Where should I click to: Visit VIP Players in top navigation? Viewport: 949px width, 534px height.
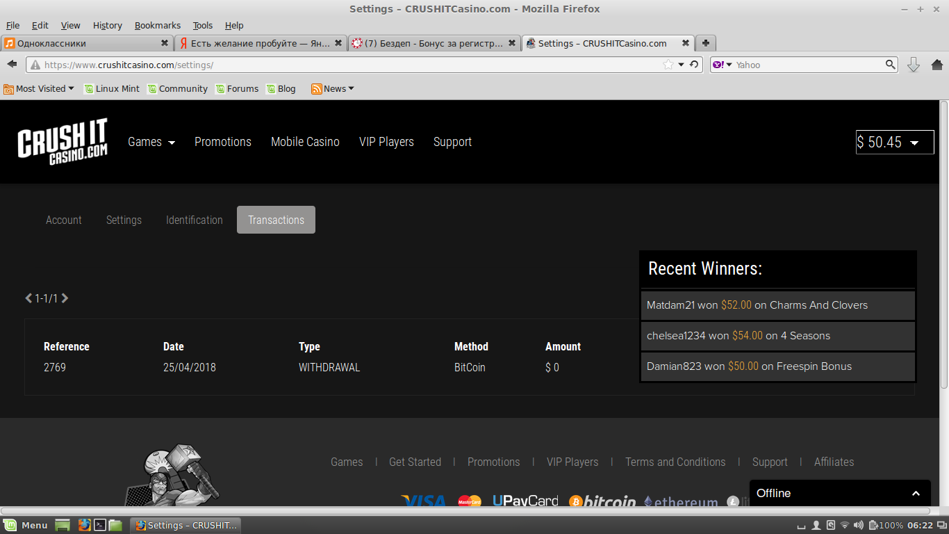pos(386,142)
